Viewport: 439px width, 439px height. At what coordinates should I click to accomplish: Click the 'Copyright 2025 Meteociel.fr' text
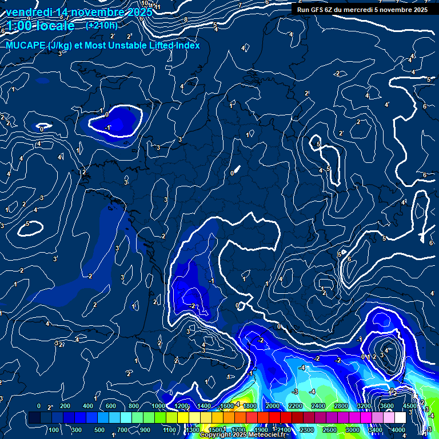[243, 434]
